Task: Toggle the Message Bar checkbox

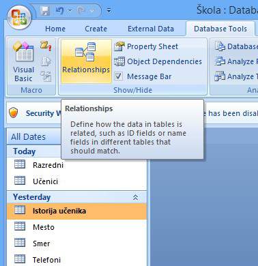Action: point(118,76)
